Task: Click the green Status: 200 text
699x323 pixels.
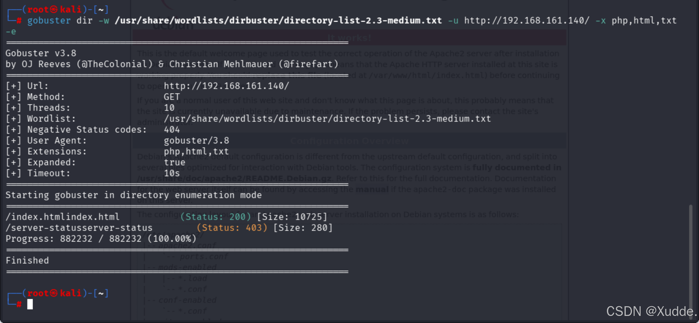Action: pos(216,217)
